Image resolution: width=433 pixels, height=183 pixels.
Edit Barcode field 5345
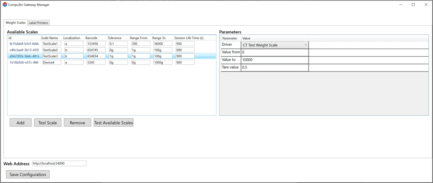(96, 62)
